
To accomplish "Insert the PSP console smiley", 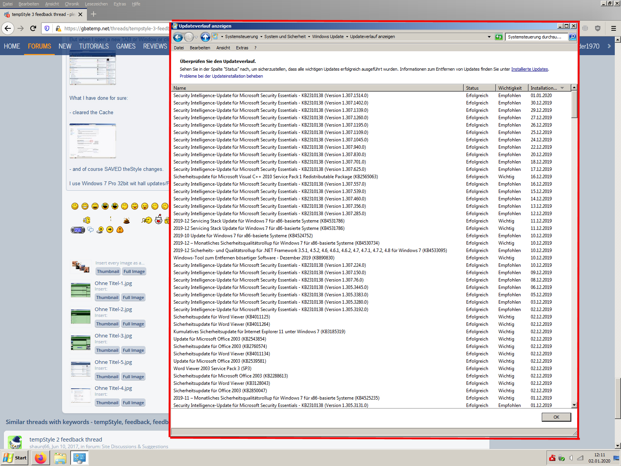I will tap(78, 230).
